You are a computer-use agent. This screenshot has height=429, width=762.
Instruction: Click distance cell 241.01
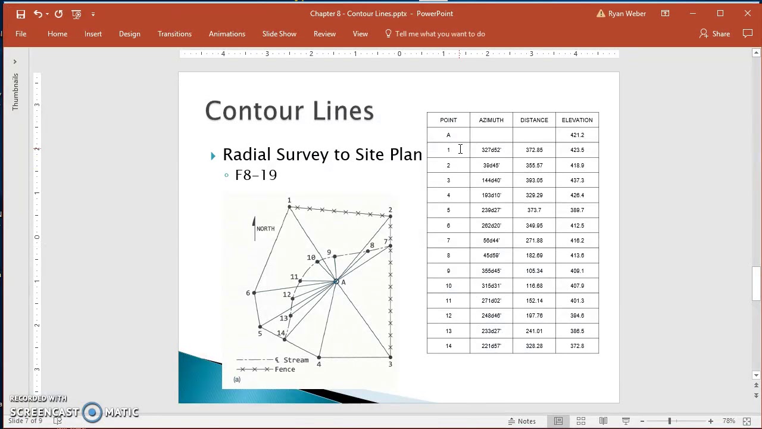[534, 331]
